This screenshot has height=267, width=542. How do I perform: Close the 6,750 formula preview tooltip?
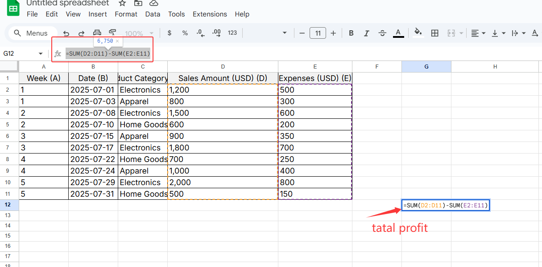pos(117,41)
